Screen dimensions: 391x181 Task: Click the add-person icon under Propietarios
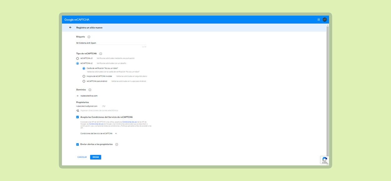tap(78, 110)
